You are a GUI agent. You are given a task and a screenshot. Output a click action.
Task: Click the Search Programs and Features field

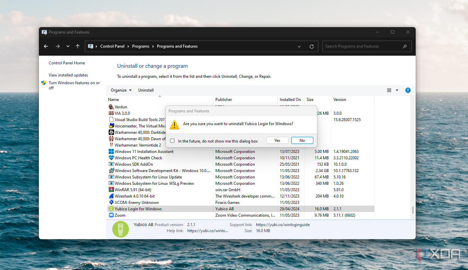pos(367,46)
